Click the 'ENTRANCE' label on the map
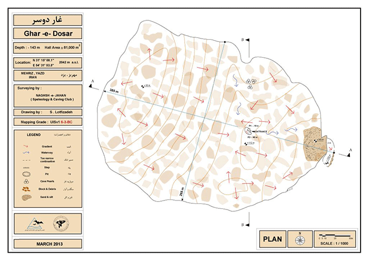Image resolution: width=368 pixels, height=260 pixels. [261, 131]
